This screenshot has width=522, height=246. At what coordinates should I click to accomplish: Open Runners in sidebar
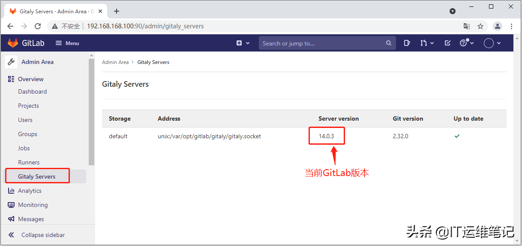[29, 162]
